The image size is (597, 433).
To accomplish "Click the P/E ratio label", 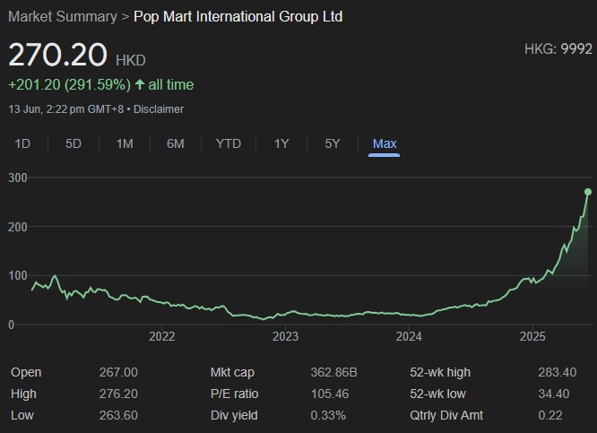I will tap(234, 394).
